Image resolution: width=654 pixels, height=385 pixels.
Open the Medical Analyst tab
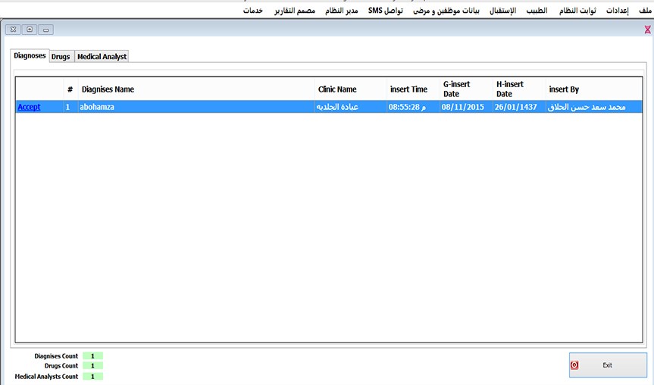pos(102,57)
